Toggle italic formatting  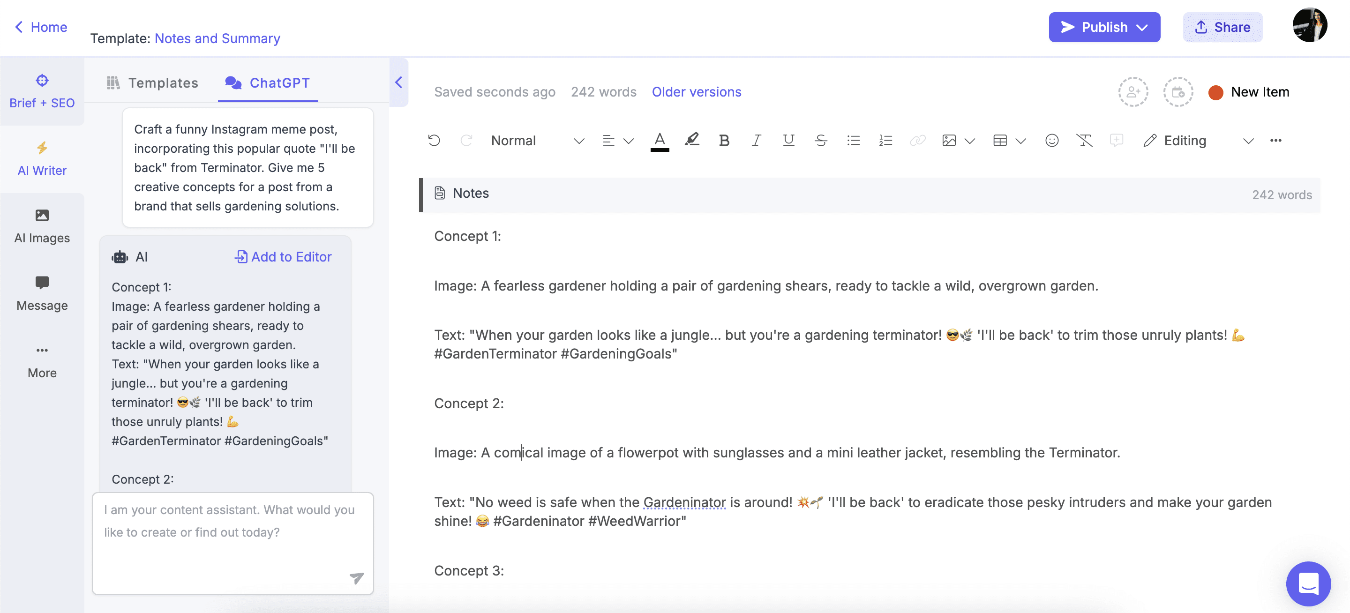[x=756, y=141]
